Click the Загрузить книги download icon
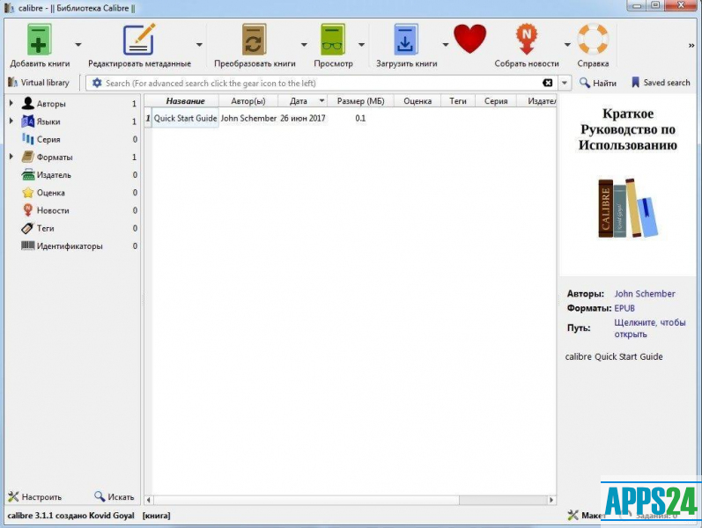Screen dimensions: 702x528 pyautogui.click(x=406, y=40)
